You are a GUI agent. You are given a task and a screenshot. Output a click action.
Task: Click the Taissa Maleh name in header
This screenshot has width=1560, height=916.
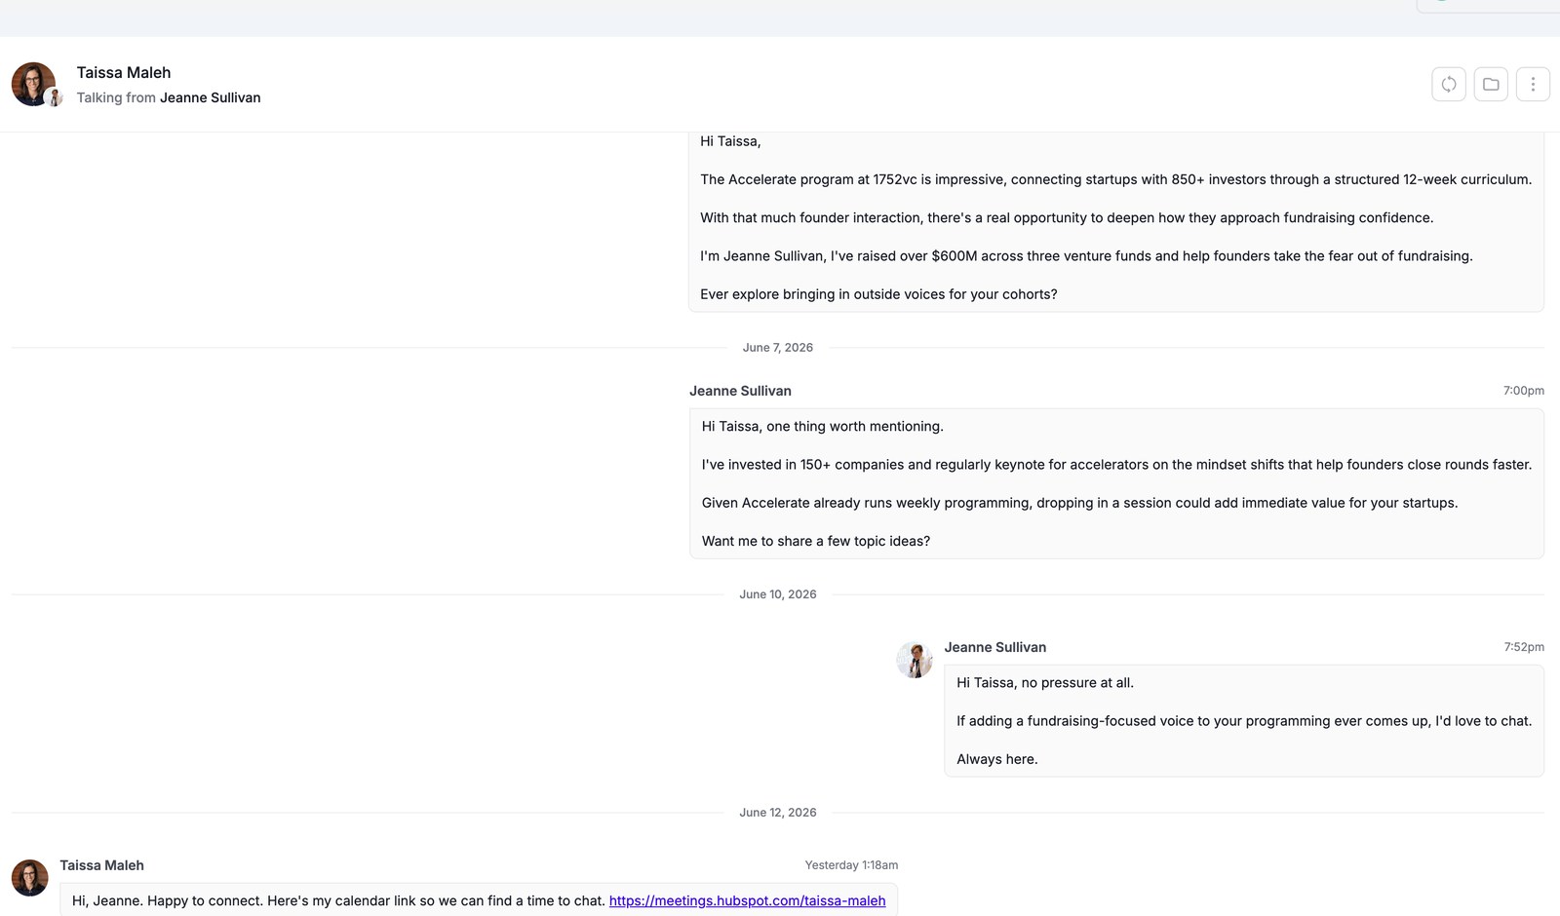point(124,72)
